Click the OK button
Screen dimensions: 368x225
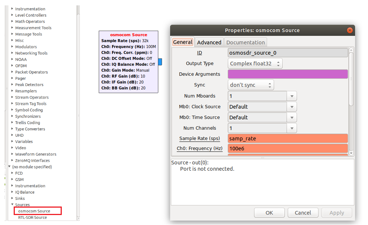(x=269, y=212)
